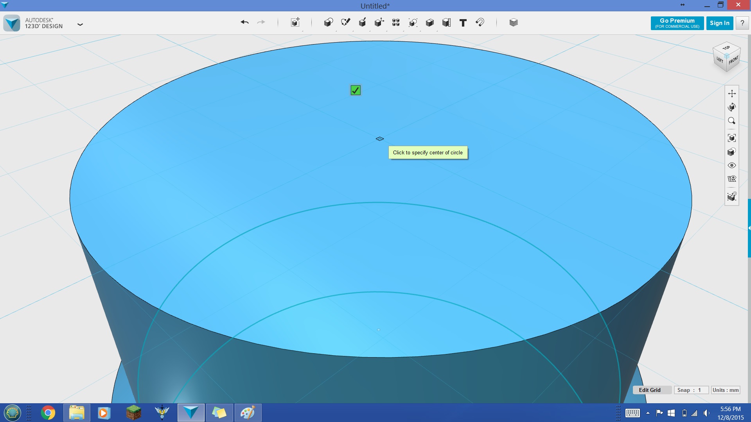The image size is (751, 422).
Task: Click the Snap value dropdown
Action: tap(691, 390)
